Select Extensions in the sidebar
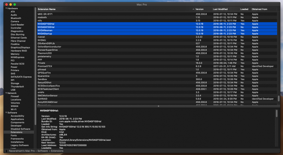This screenshot has height=155, width=283. pyautogui.click(x=19, y=132)
